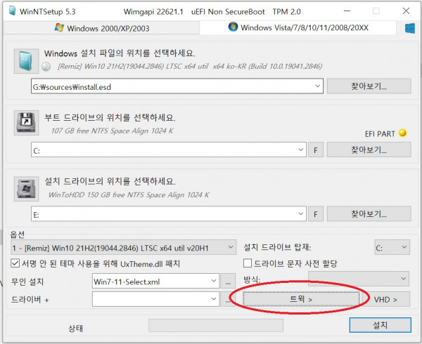Screen dimensions: 422x344
Task: Switch to the Windows 2000/XP/2003 tab
Action: click(101, 28)
